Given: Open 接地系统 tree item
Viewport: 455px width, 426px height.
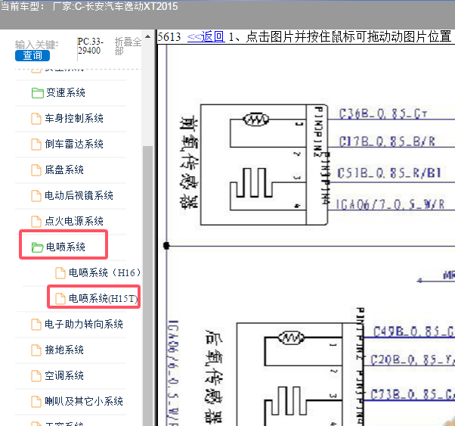Looking at the screenshot, I should click(64, 350).
